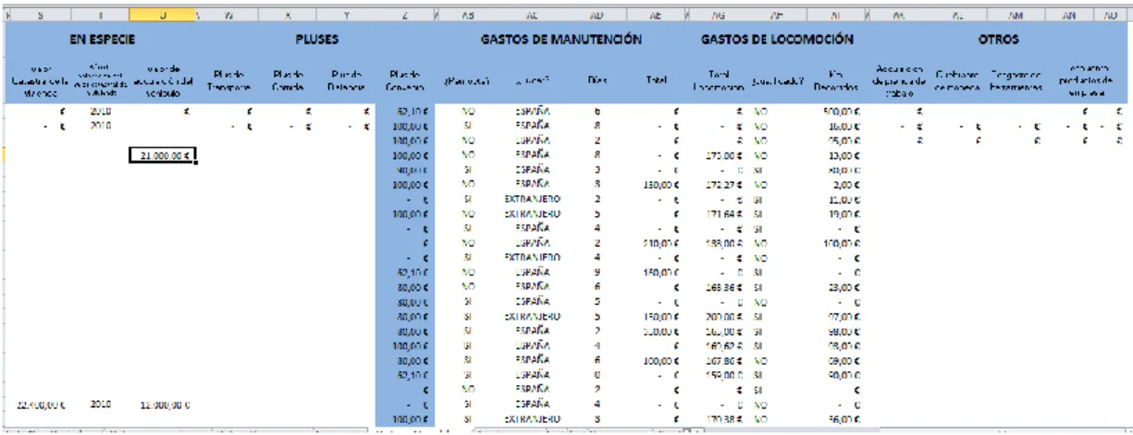Click the PLUSES section heading
This screenshot has height=435, width=1133.
(318, 41)
